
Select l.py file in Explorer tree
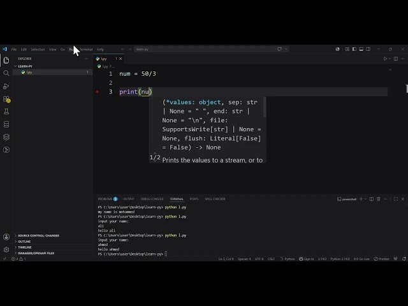[52, 72]
